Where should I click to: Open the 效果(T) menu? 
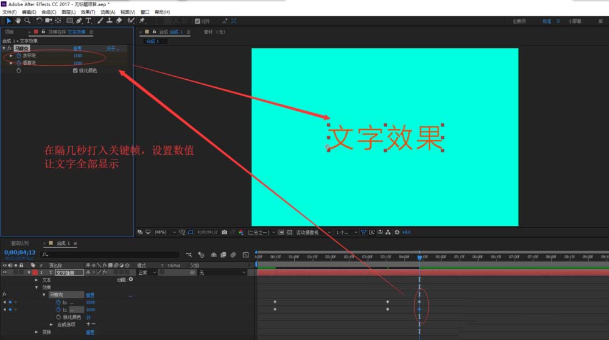tap(88, 12)
